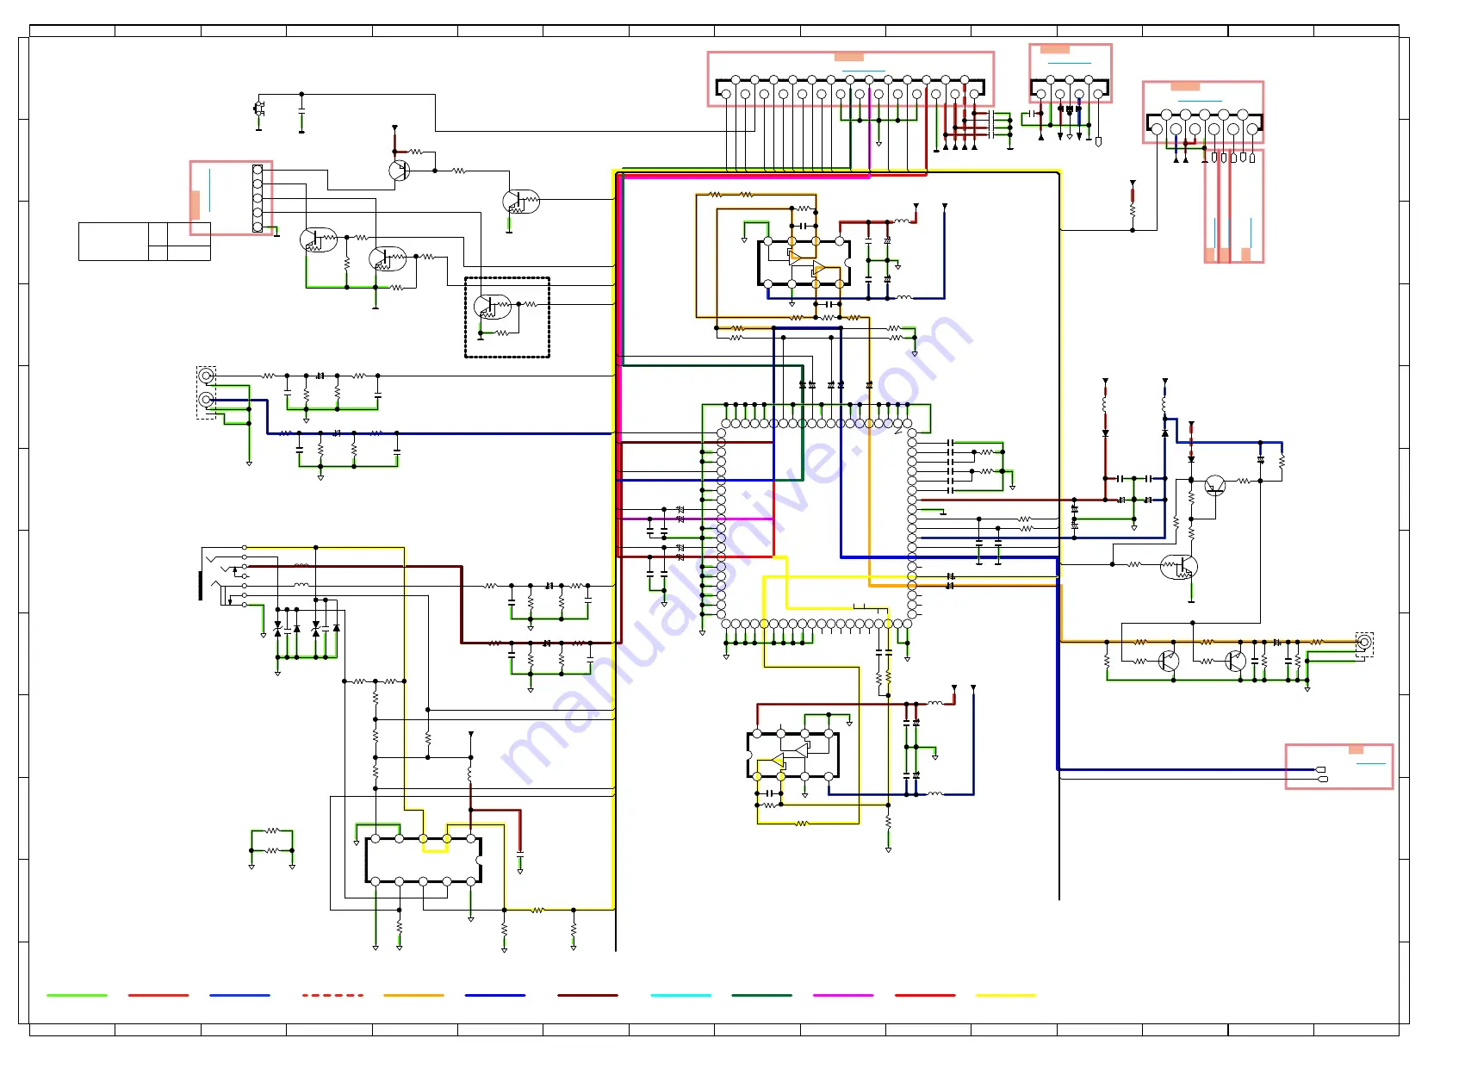This screenshot has width=1465, height=1088.
Task: Select the yellow-highlighted op-amp IC at bottom center
Action: [792, 755]
